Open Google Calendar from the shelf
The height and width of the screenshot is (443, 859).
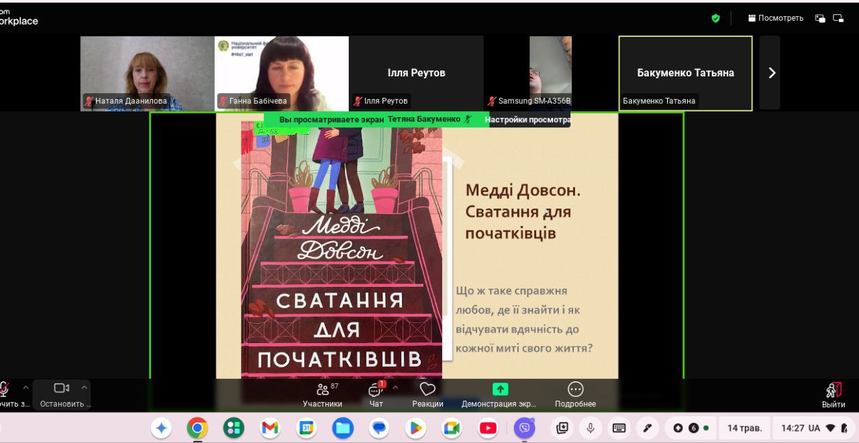(x=306, y=428)
